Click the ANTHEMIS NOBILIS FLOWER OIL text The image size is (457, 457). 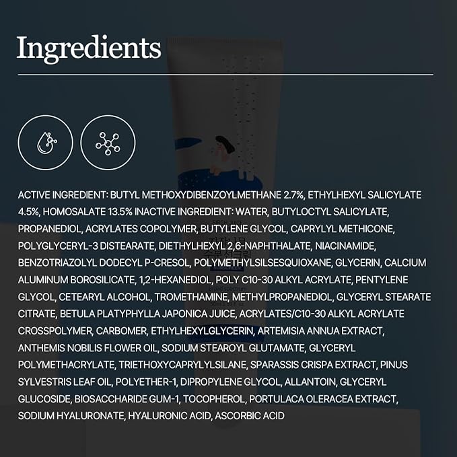coord(87,348)
